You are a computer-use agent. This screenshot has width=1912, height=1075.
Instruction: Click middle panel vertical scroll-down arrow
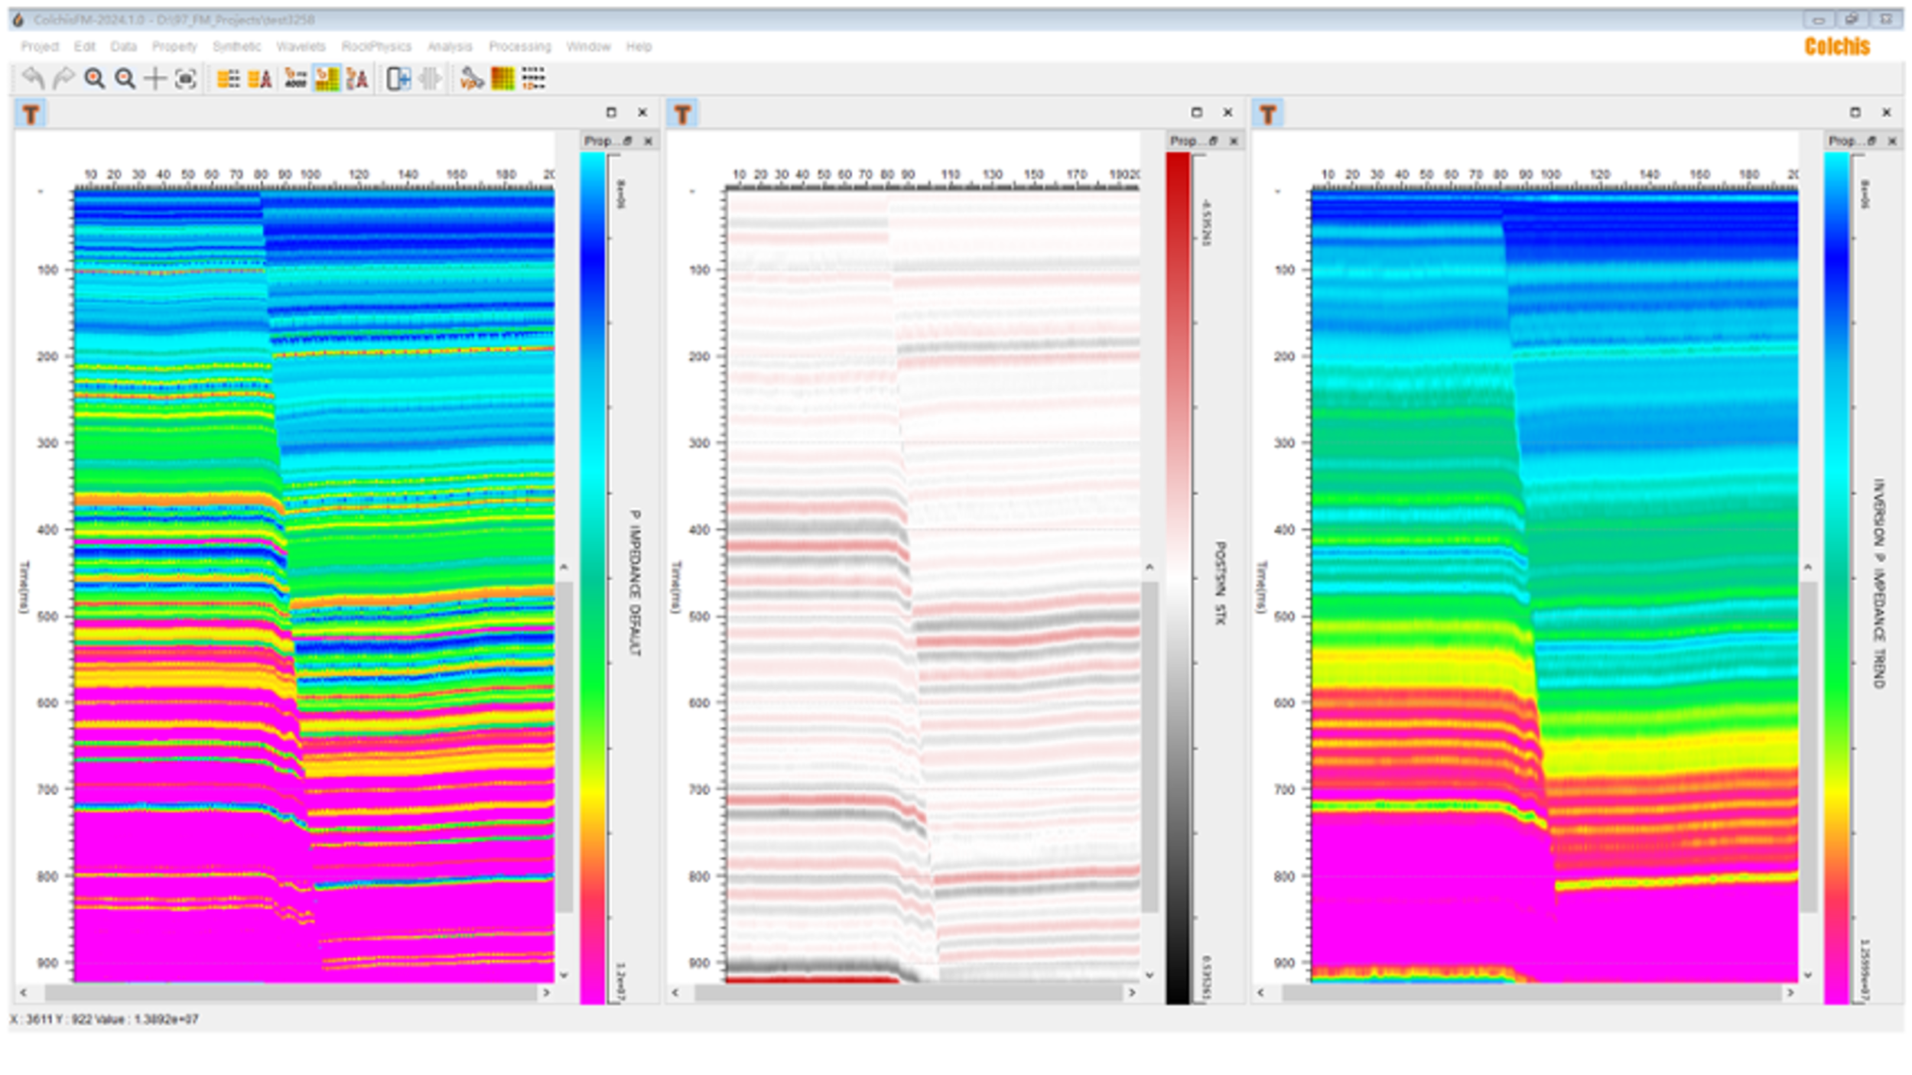pyautogui.click(x=1149, y=975)
